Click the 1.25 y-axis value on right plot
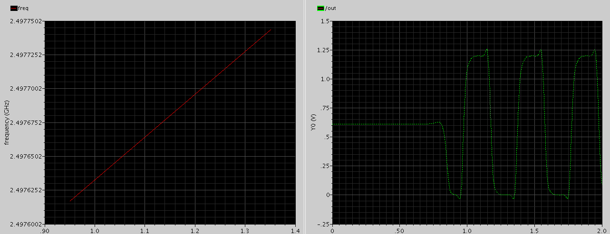The width and height of the screenshot is (610, 234). (324, 50)
